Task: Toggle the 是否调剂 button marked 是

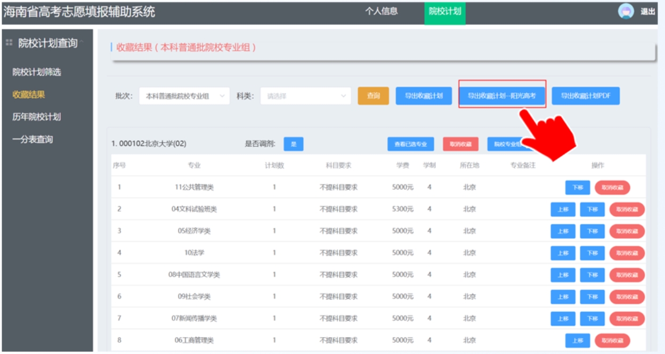Action: pyautogui.click(x=293, y=144)
